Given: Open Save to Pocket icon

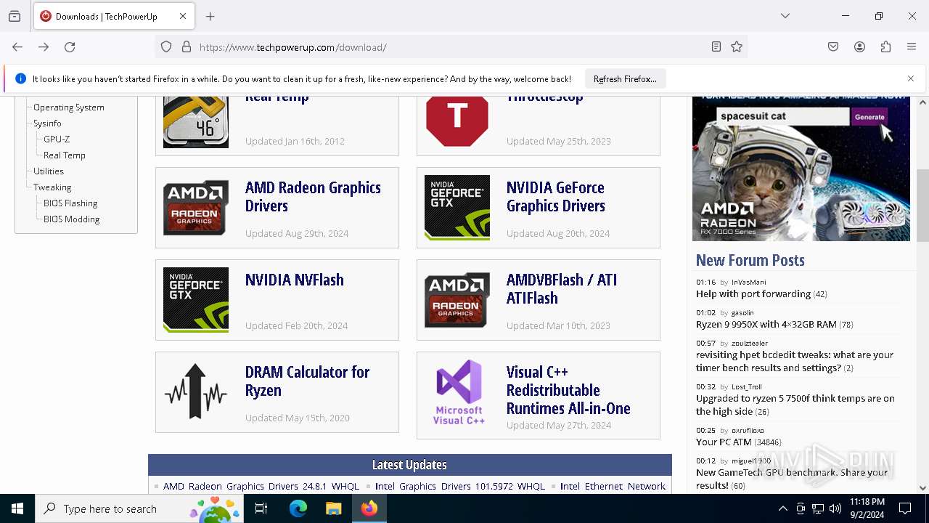Looking at the screenshot, I should tap(833, 47).
